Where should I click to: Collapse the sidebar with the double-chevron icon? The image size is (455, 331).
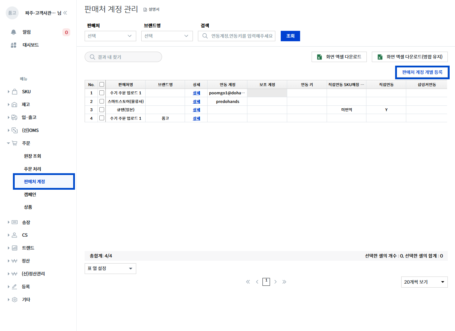pyautogui.click(x=65, y=13)
